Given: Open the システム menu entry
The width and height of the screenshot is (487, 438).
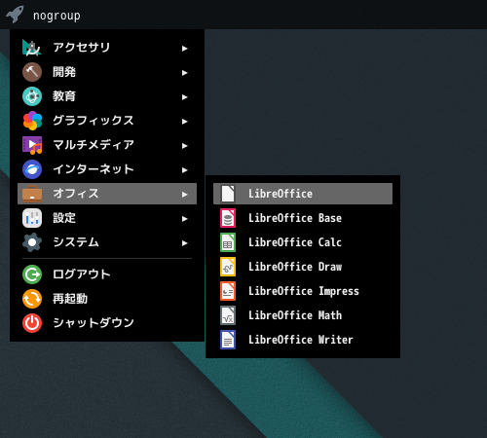Looking at the screenshot, I should pos(107,242).
